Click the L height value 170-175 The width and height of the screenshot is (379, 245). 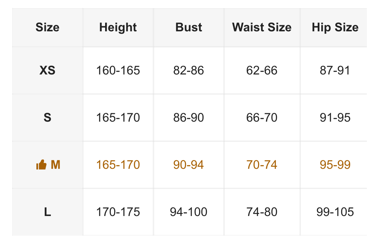coord(118,212)
